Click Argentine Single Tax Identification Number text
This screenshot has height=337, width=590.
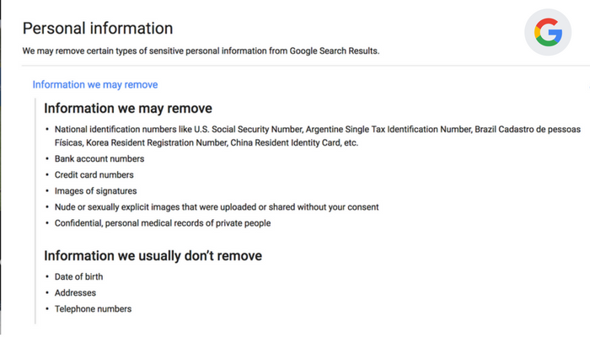(x=389, y=130)
